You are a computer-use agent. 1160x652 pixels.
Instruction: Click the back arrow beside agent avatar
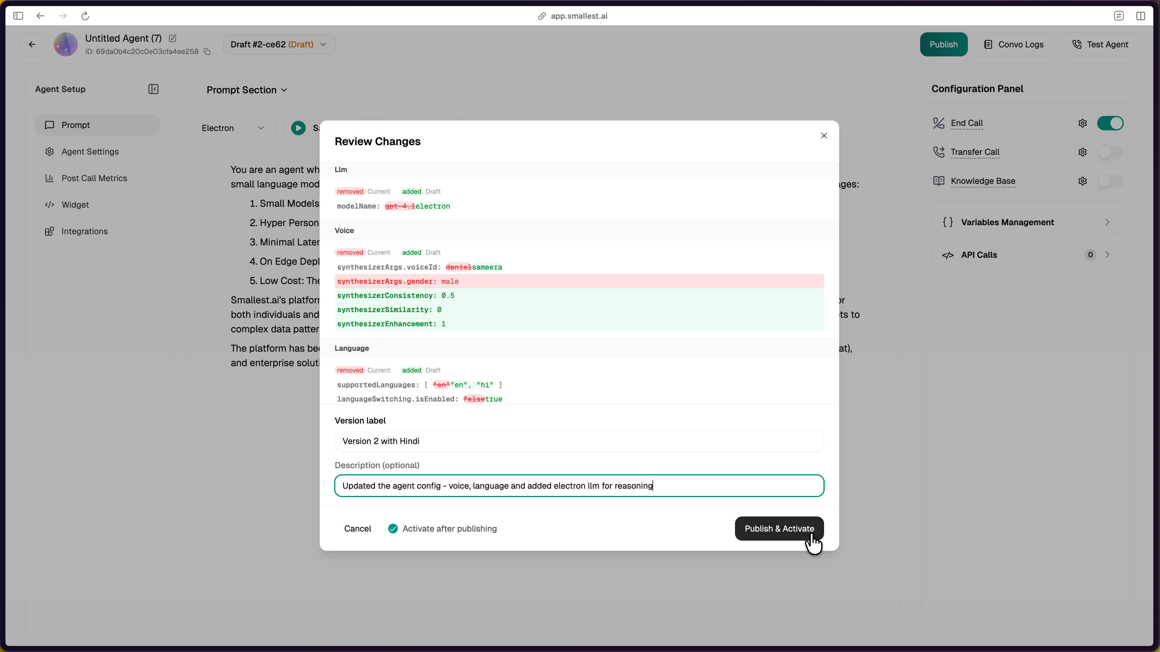point(32,45)
